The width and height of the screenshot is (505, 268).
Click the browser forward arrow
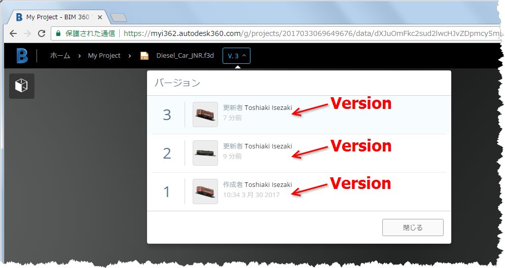(x=27, y=33)
